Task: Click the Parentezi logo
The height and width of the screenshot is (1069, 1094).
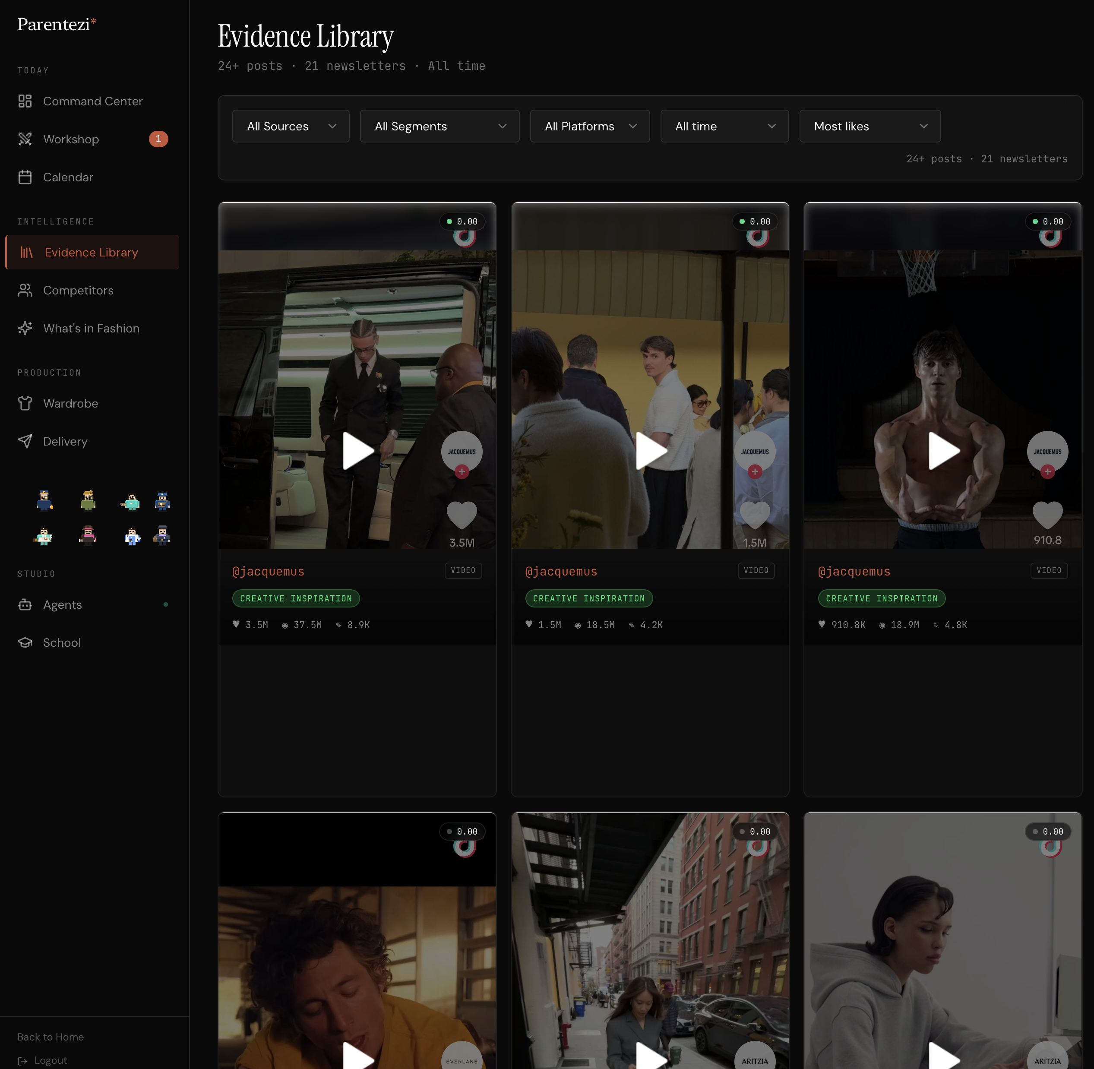Action: click(x=57, y=24)
